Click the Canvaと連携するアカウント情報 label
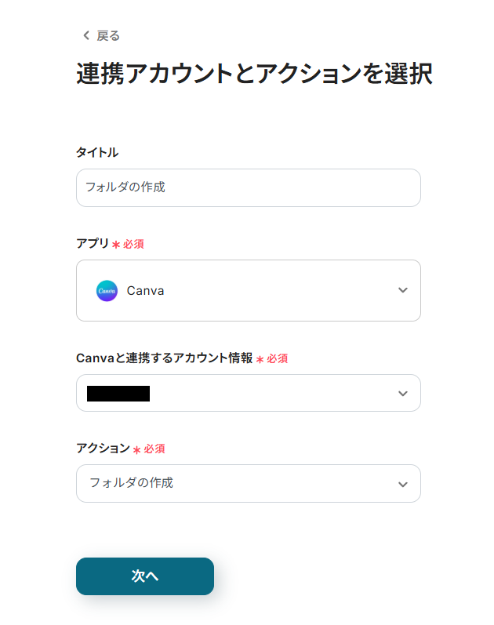This screenshot has height=625, width=494. pyautogui.click(x=164, y=358)
